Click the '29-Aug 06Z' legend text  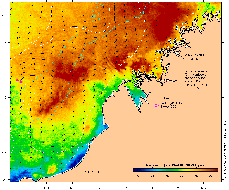tap(168, 106)
